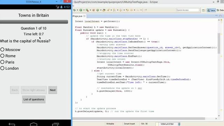Screen dimensions: 224x126
Task: Expand the New Java Class dropdown arrow
Action: coord(101,10)
